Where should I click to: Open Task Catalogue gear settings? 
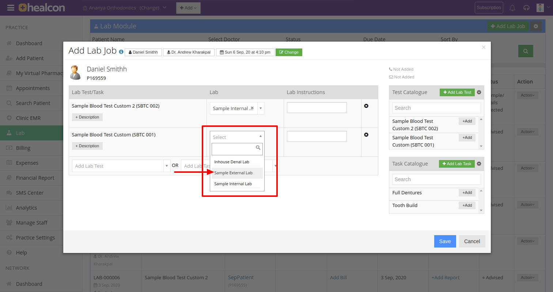click(479, 164)
